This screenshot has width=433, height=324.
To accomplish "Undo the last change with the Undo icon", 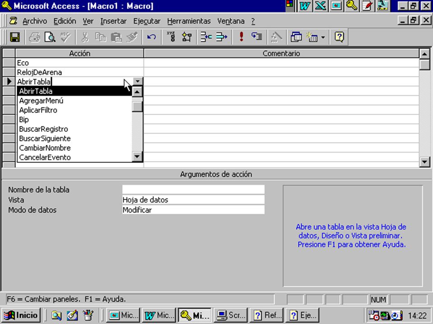I will click(152, 37).
